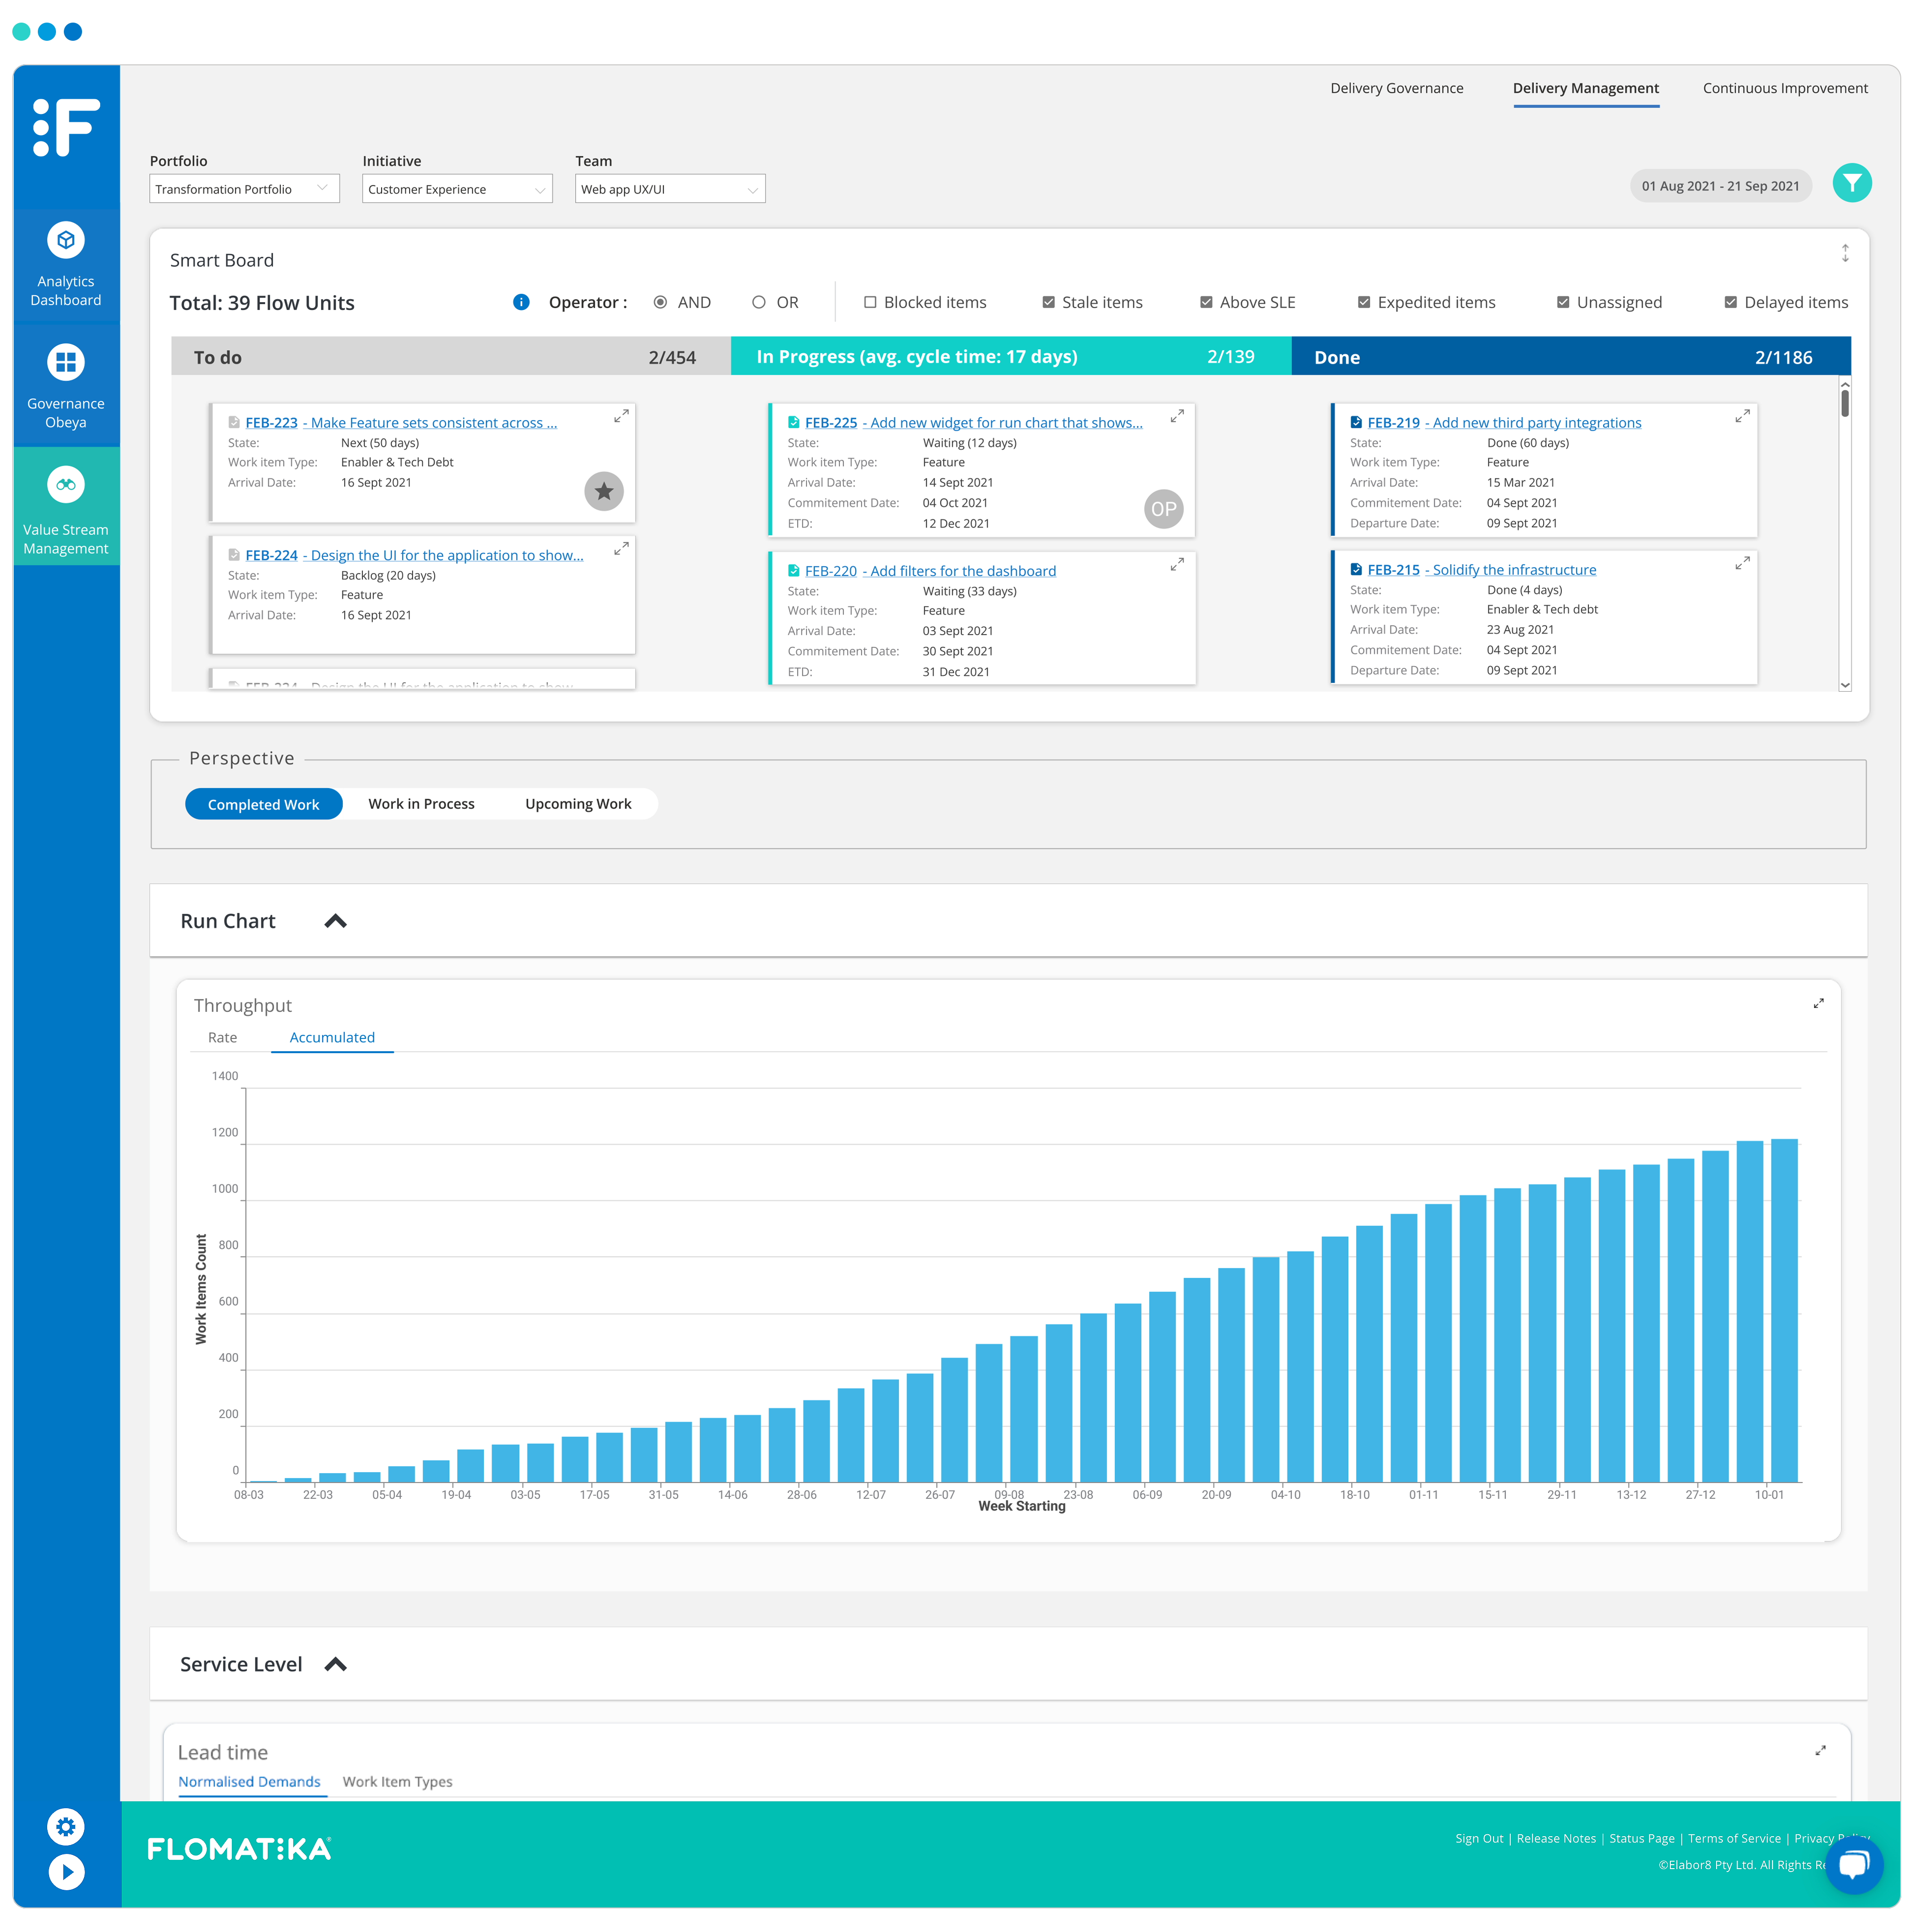The image size is (1914, 1932).
Task: Enable the Blocked items checkbox
Action: 871,302
